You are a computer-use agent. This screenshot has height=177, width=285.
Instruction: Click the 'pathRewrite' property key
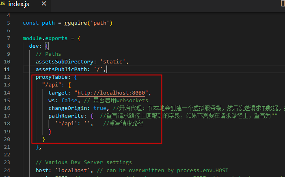[66, 116]
